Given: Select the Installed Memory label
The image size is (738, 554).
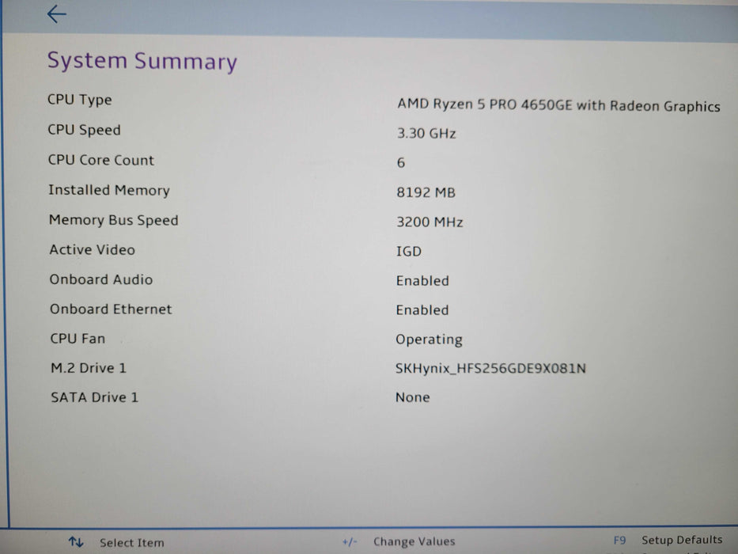Looking at the screenshot, I should coord(109,190).
